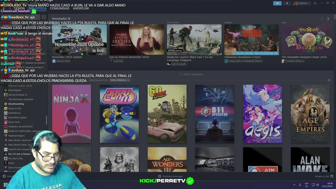
Task: Click the taskbar microphone icon
Action: pos(300,185)
